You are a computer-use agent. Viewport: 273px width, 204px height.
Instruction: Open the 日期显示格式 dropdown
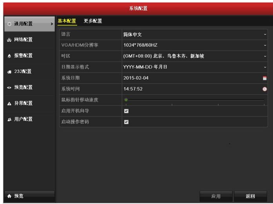(x=265, y=67)
